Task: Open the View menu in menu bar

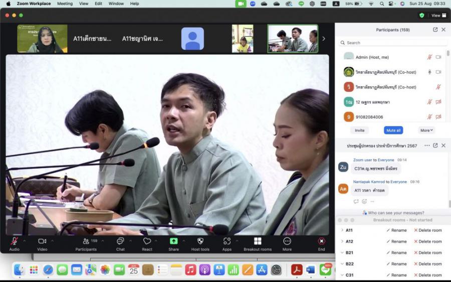Action: tap(84, 4)
